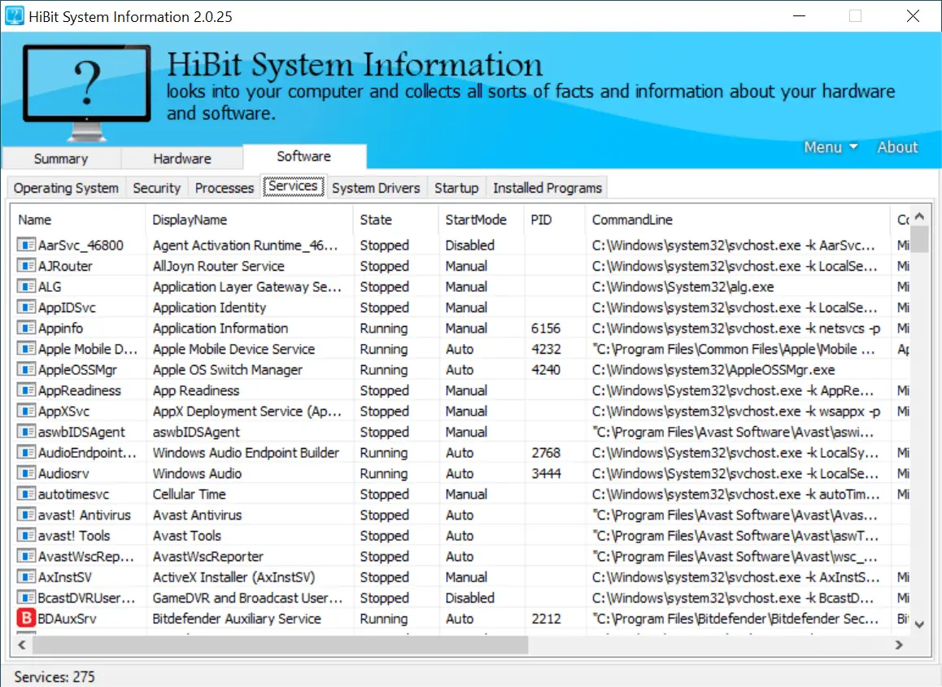Click the vertical scrollbar down arrow
942x687 pixels.
[919, 624]
